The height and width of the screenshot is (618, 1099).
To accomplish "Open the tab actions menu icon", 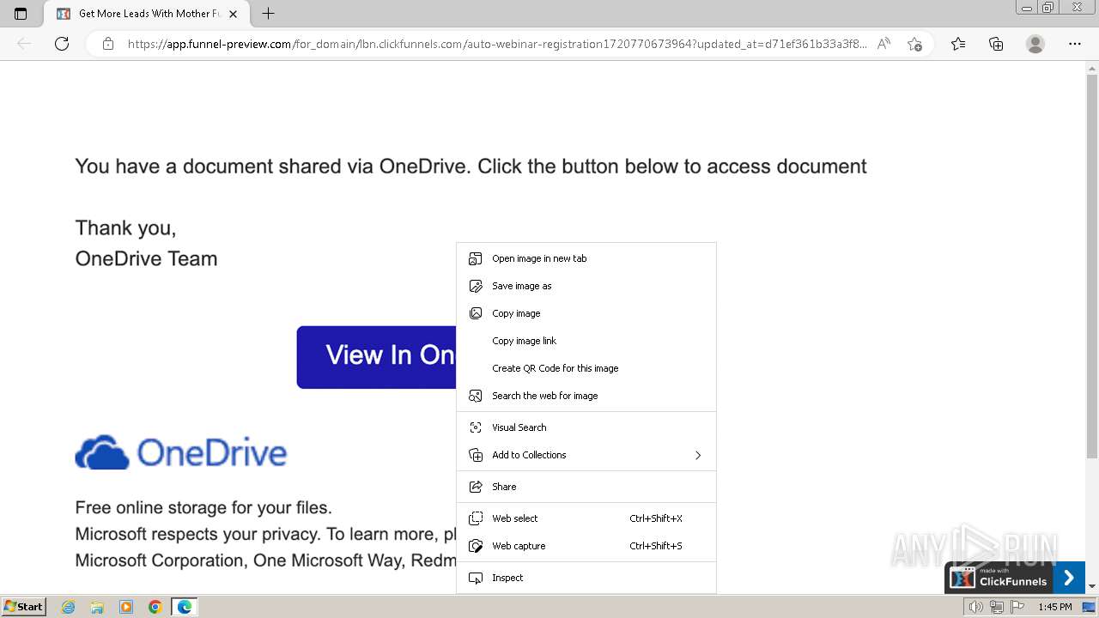I will coord(21,14).
